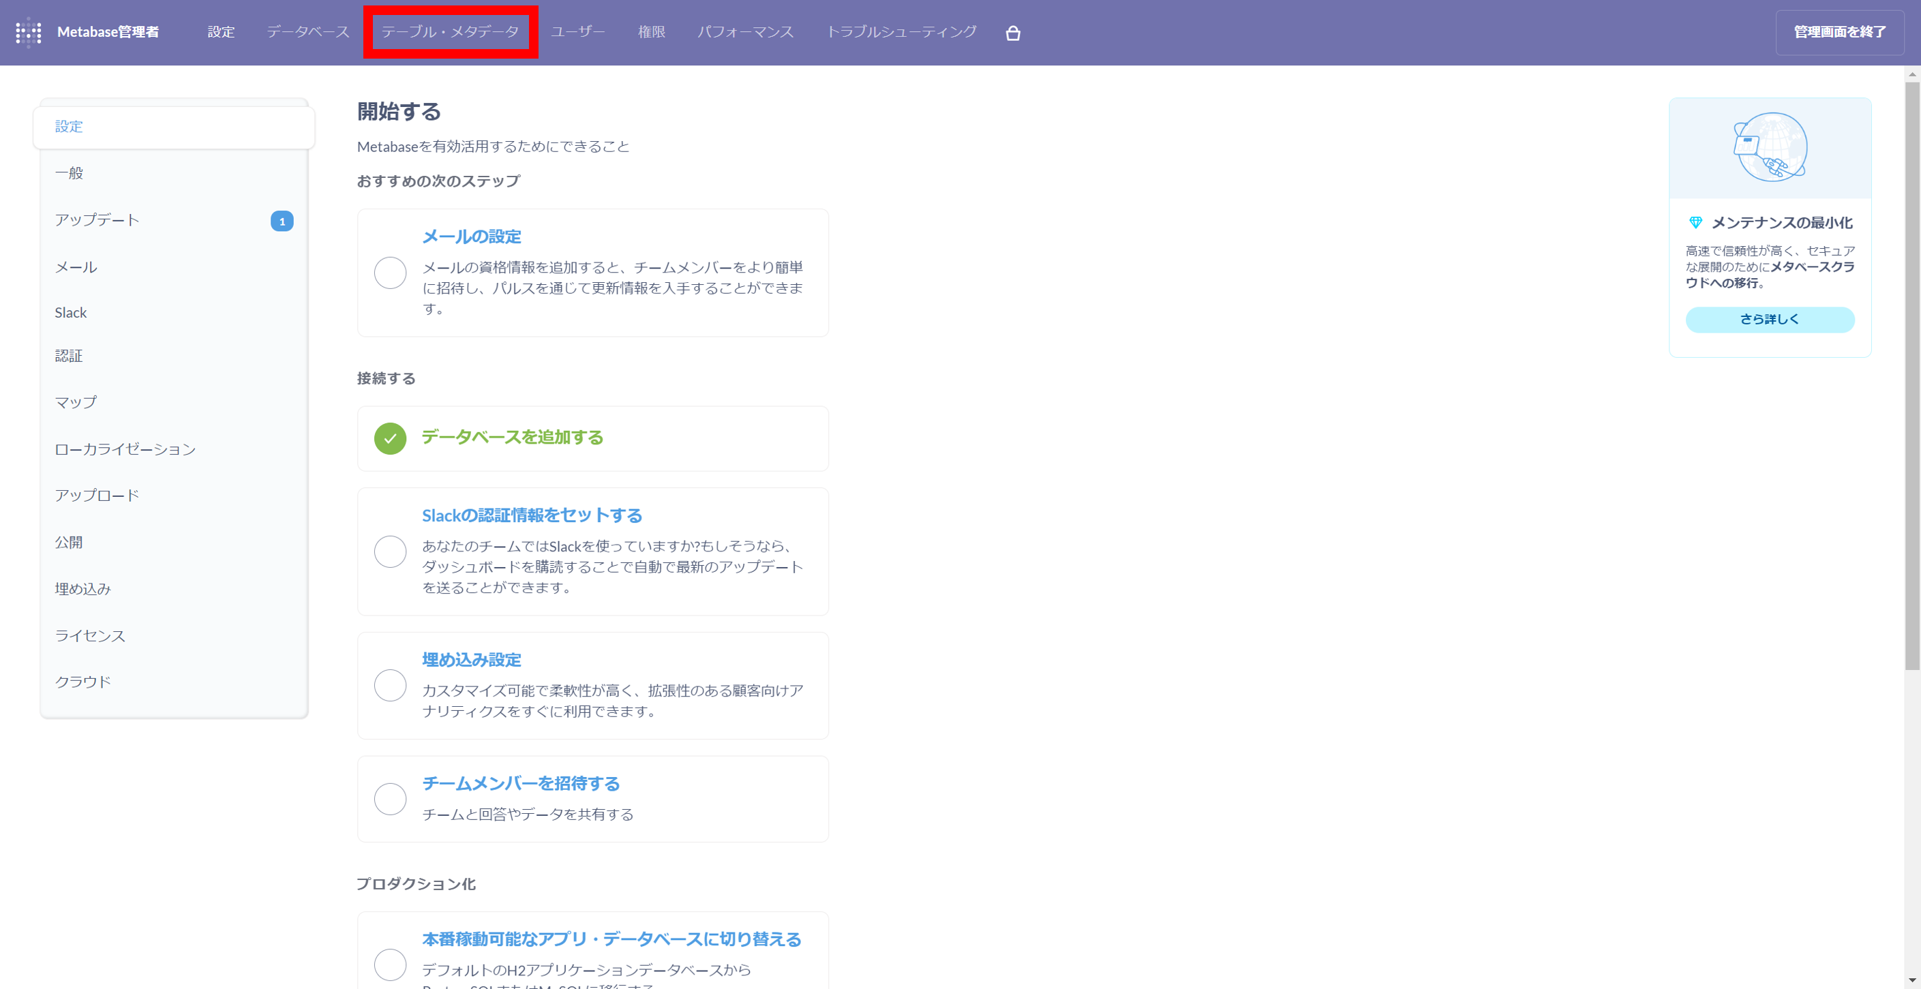Select 設定 in the left sidebar

point(174,127)
